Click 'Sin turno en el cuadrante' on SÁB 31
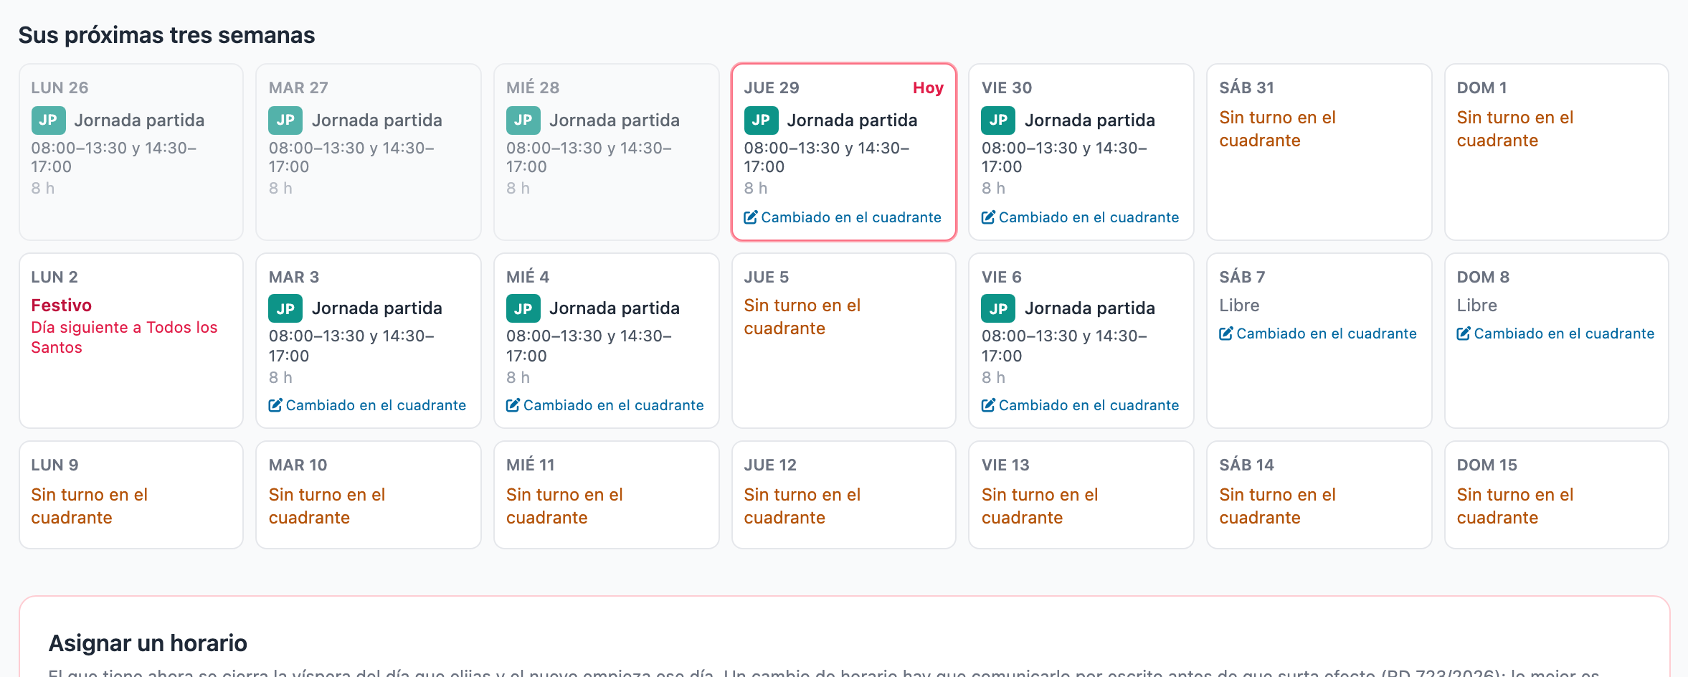1688x677 pixels. 1278,129
